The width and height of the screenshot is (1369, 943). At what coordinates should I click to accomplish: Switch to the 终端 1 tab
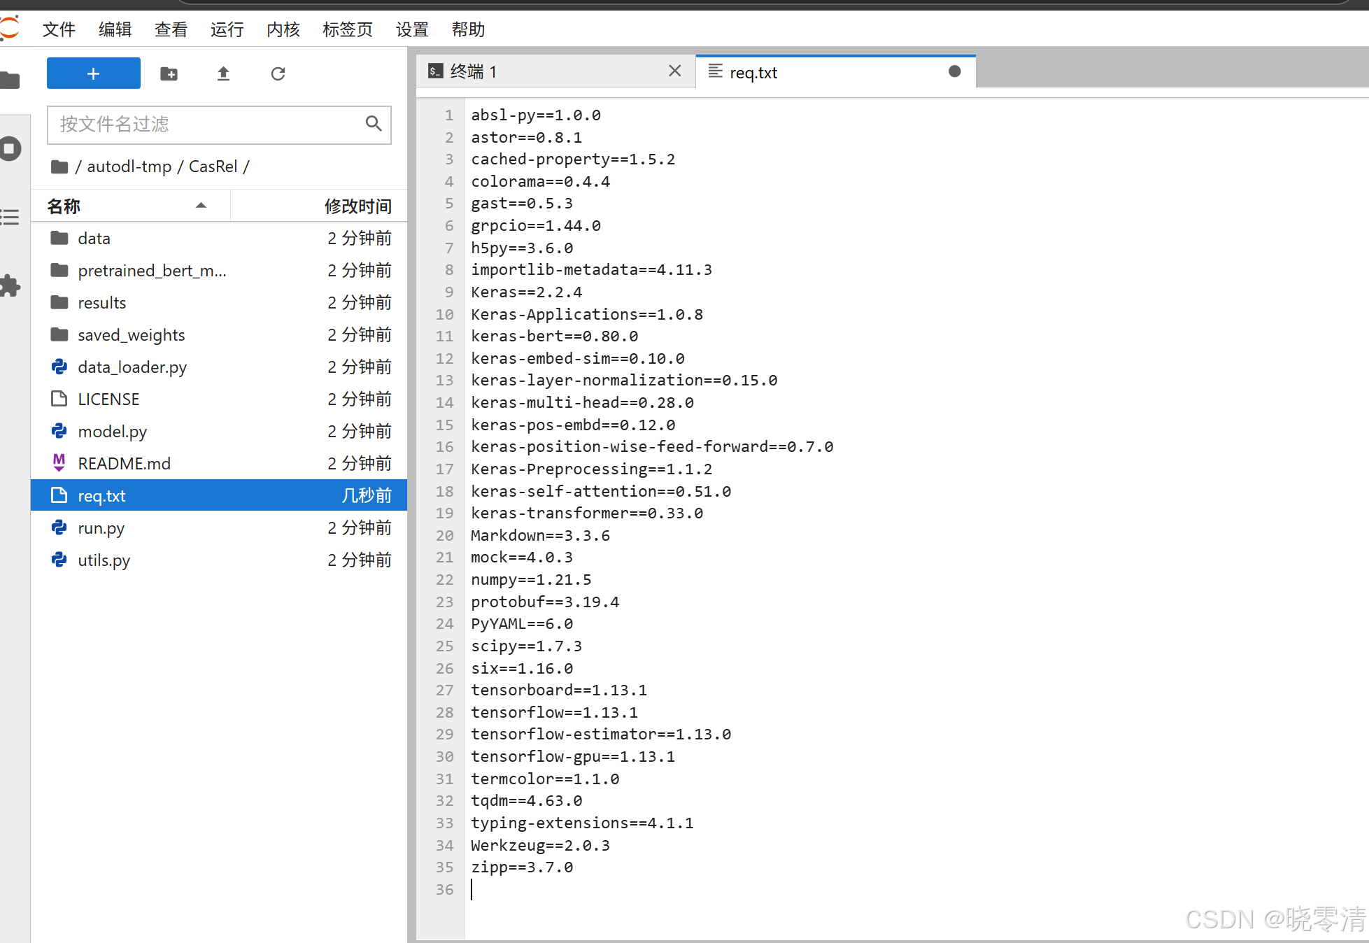474,71
